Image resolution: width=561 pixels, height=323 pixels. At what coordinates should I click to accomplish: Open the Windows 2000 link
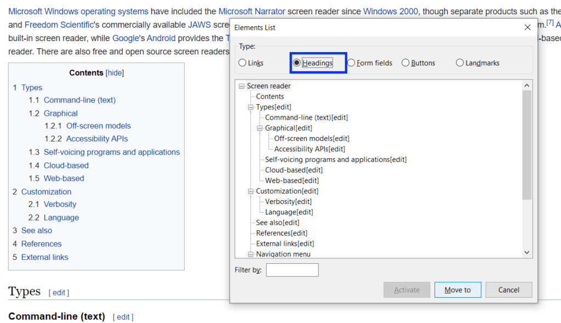[x=390, y=12]
